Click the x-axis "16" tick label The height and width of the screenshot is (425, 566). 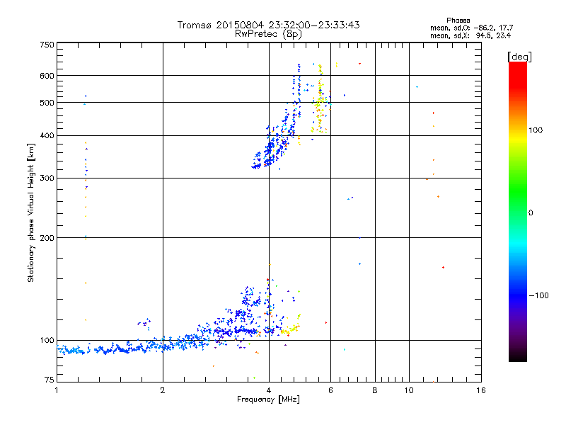(481, 390)
